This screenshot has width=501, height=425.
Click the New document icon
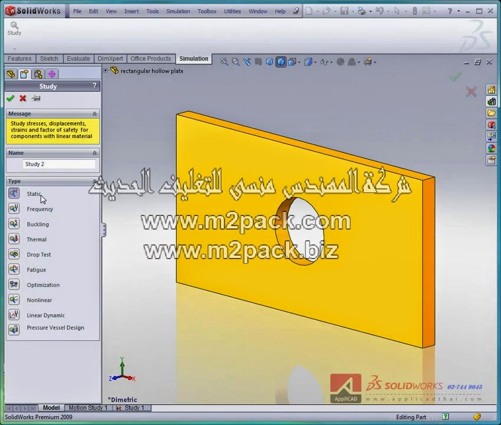(x=309, y=11)
